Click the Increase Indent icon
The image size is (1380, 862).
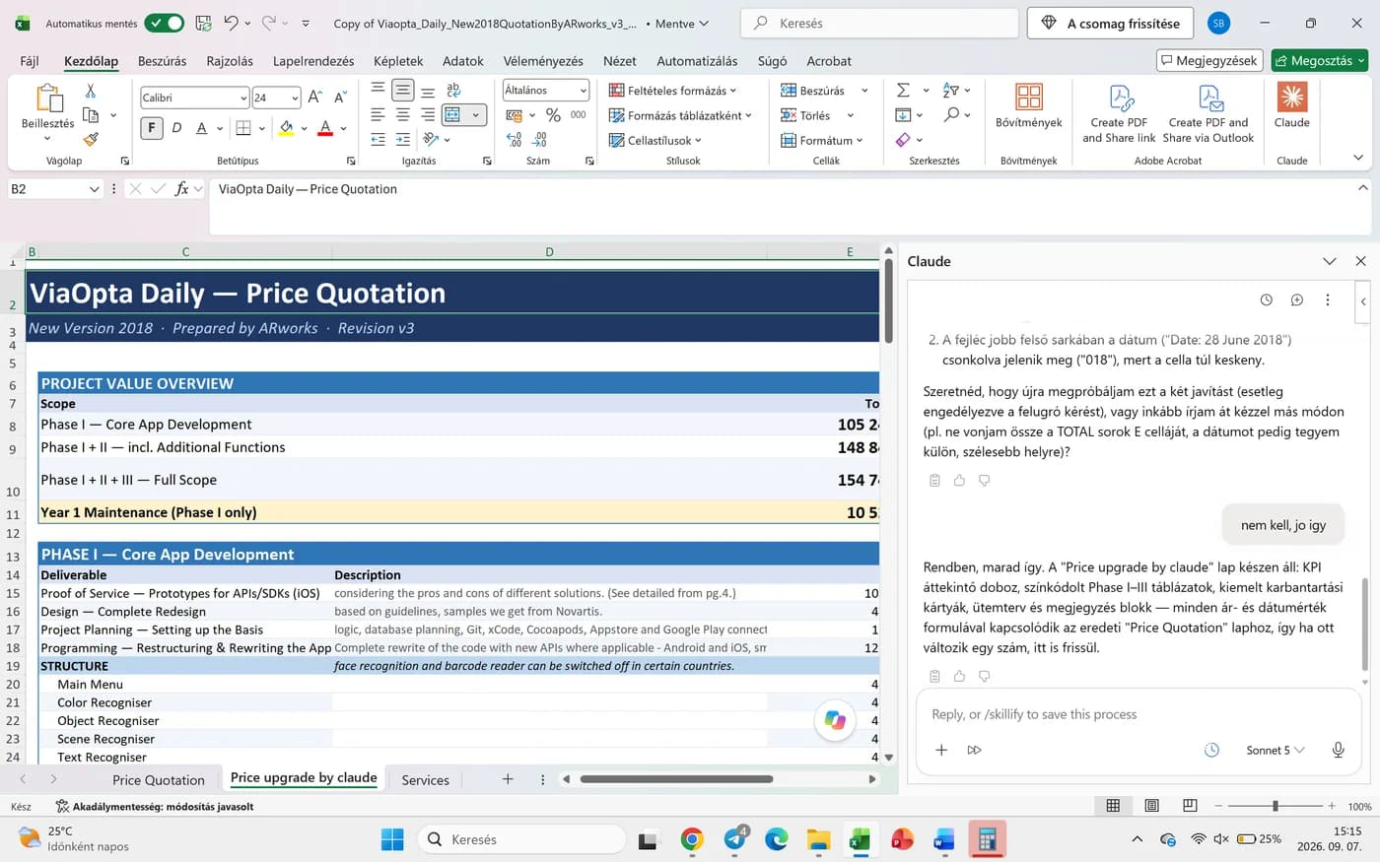click(402, 140)
